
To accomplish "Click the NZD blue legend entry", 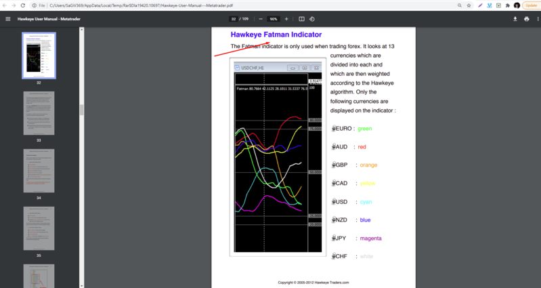I will (x=351, y=220).
